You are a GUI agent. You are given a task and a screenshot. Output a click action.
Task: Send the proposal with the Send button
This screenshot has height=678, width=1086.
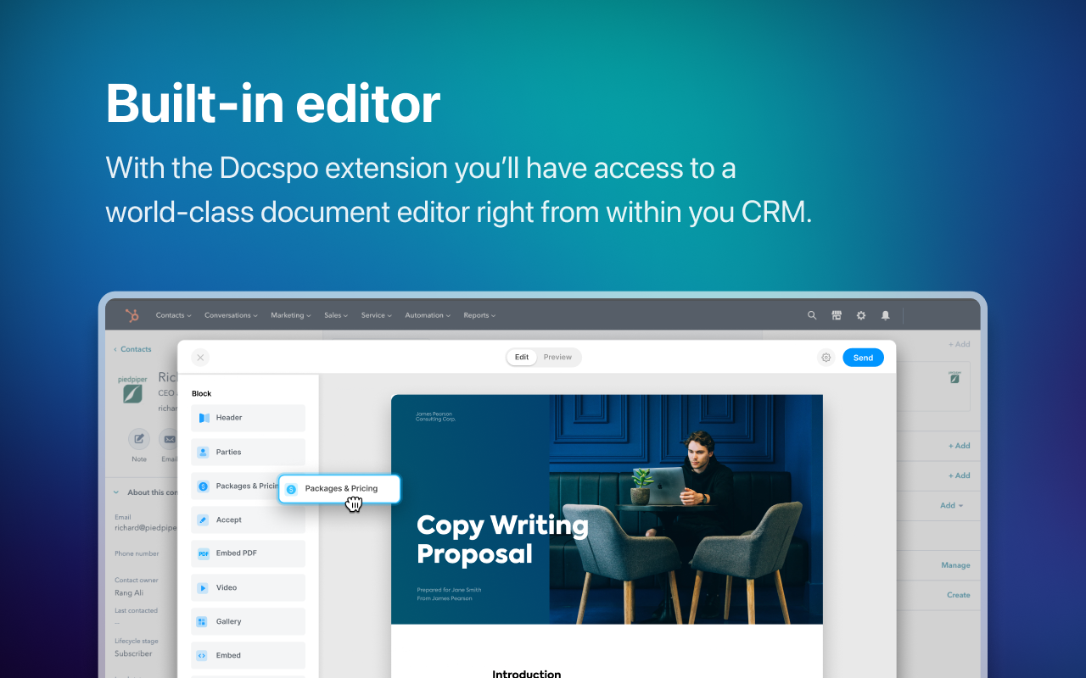pyautogui.click(x=863, y=358)
